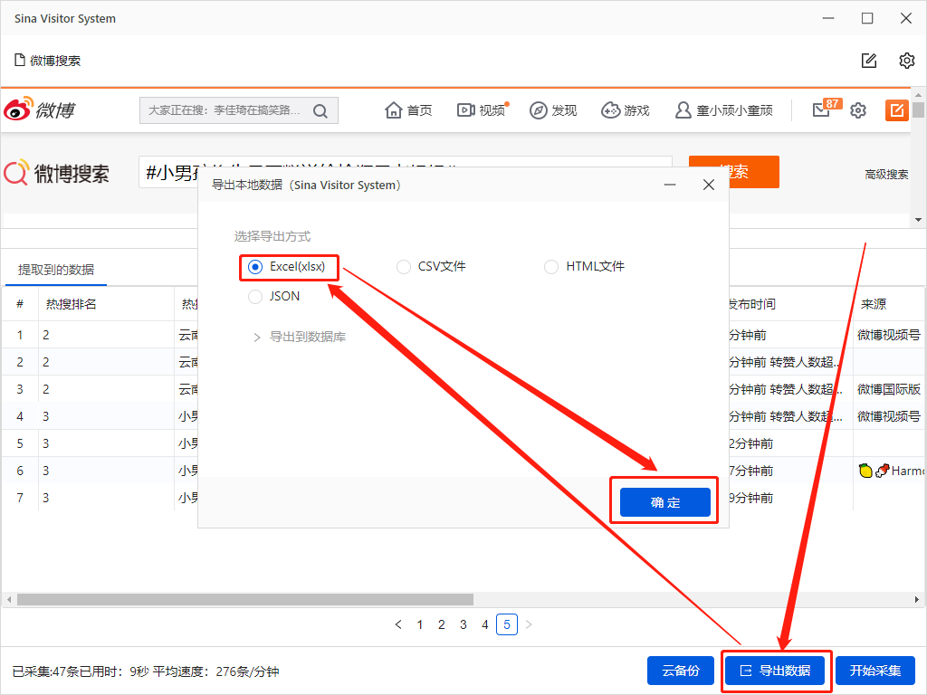Click the orange 搜索 button
927x695 pixels.
[754, 172]
